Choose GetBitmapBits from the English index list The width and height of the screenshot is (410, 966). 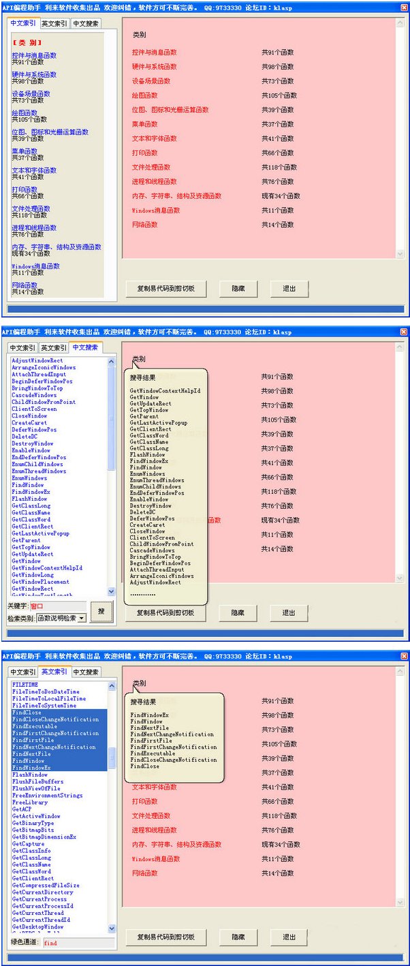pos(32,830)
